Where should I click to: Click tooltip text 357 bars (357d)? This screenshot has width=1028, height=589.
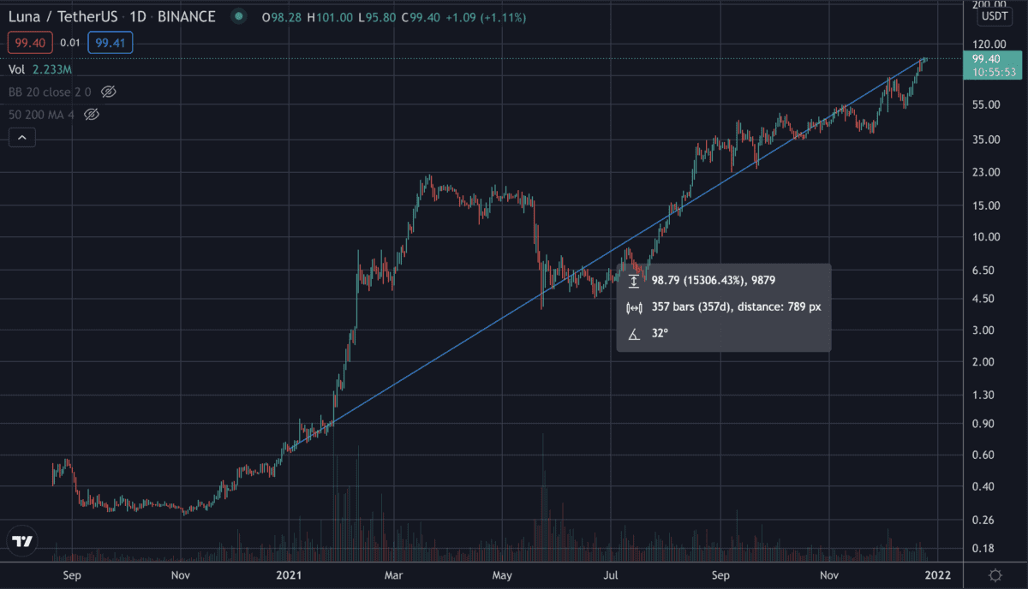pos(692,307)
